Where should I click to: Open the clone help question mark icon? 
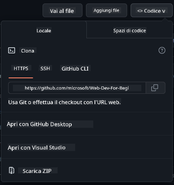pyautogui.click(x=162, y=50)
